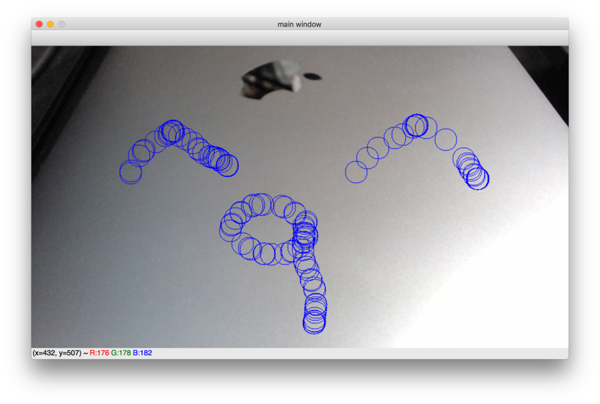Click the red close button on the window
The width and height of the screenshot is (600, 404).
38,24
